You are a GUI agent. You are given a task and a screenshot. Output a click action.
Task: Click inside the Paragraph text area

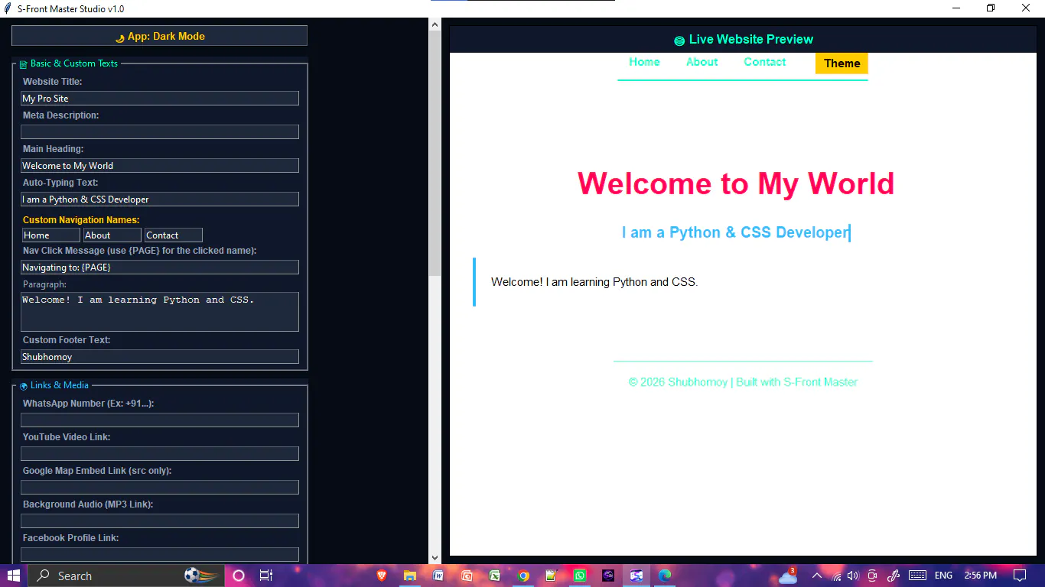pyautogui.click(x=159, y=312)
